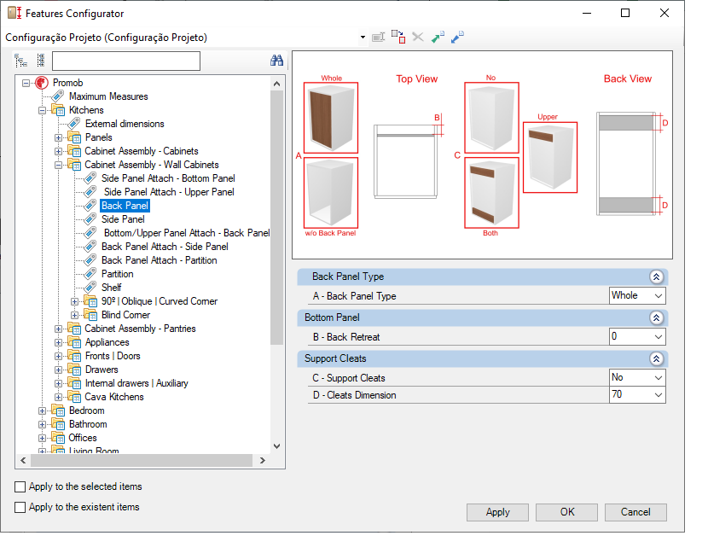The width and height of the screenshot is (708, 559).
Task: Collapse the Cabinet Assembly - Wall Cabinets node
Action: (58, 165)
